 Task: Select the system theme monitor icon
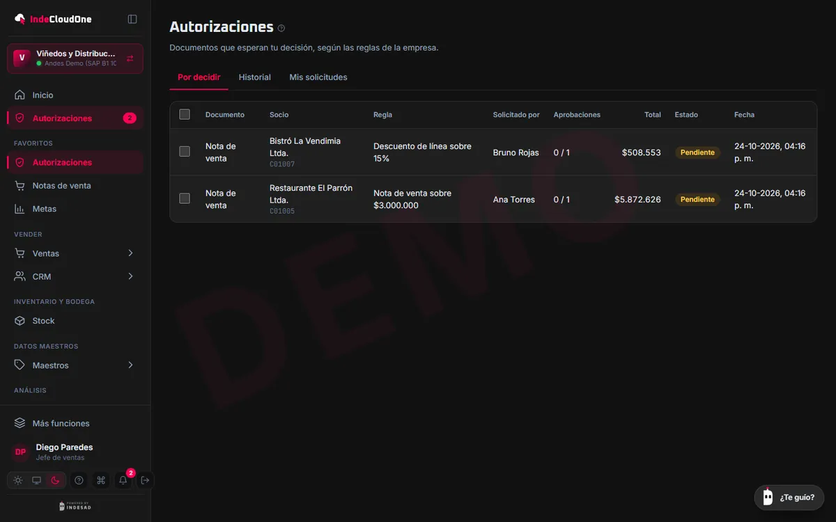coord(37,480)
